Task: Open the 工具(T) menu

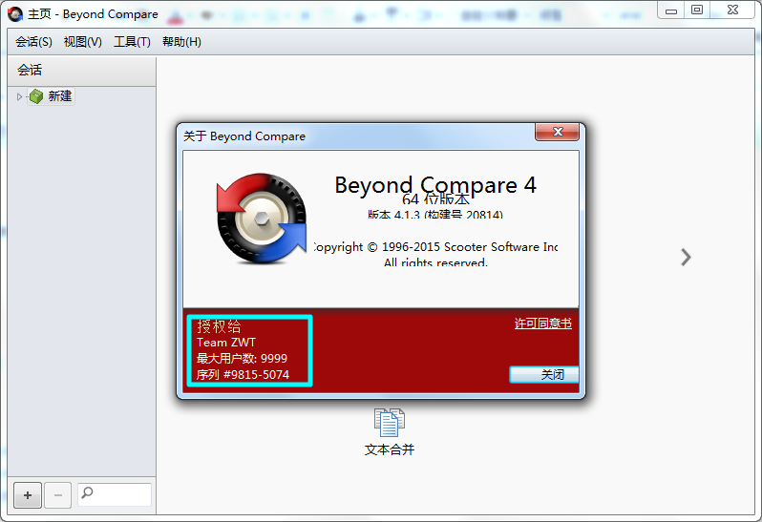Action: click(x=132, y=42)
